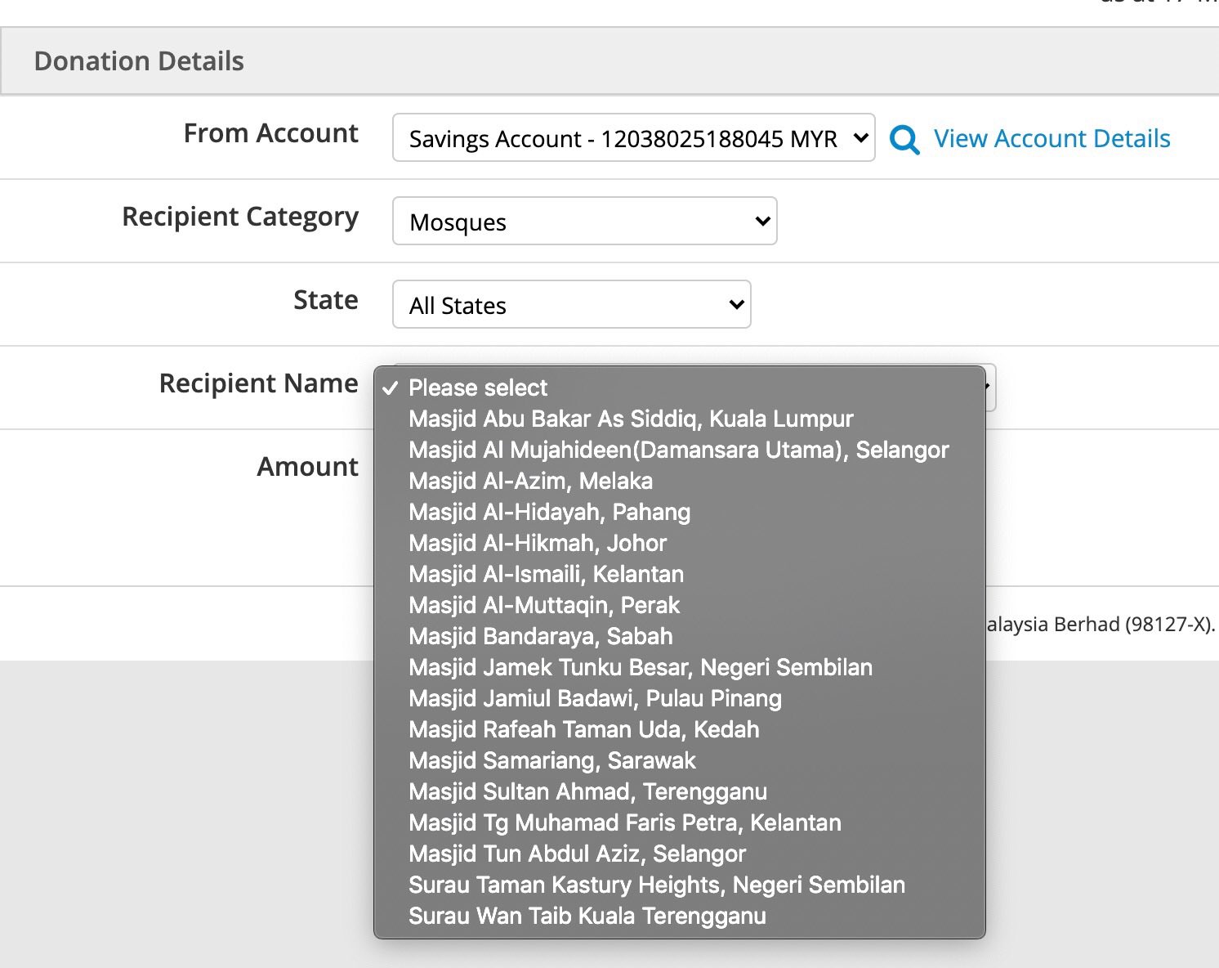Pick Masjid Al-Ismaili, Kelantan

click(x=679, y=574)
